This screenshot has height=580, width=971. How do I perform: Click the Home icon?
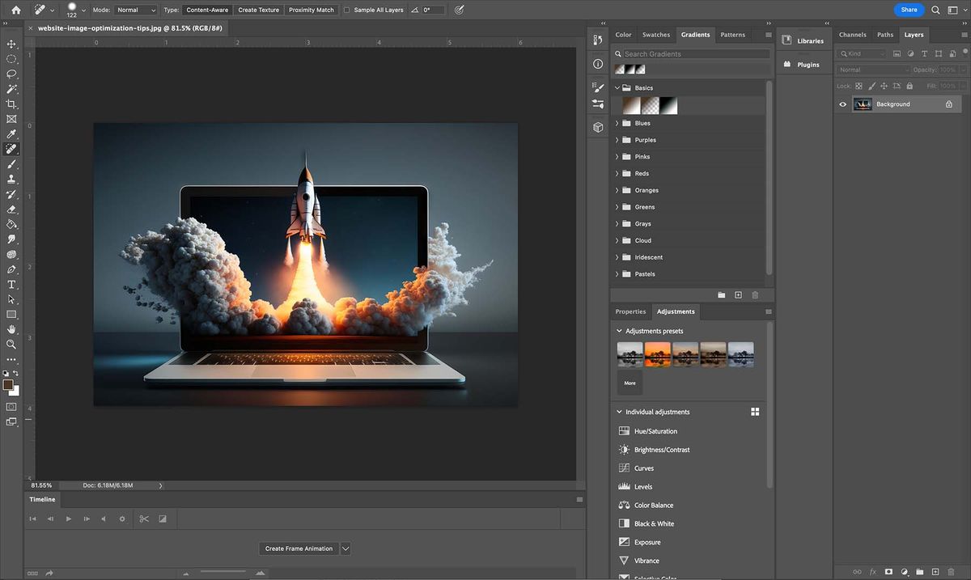point(15,10)
